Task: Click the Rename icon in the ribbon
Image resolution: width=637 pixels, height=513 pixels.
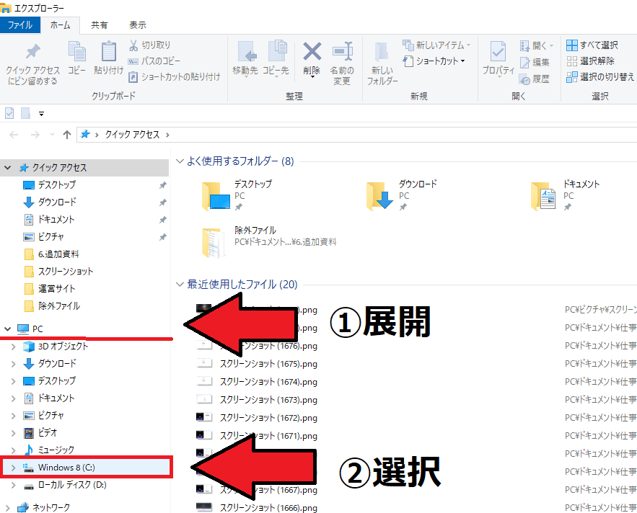Action: click(341, 53)
